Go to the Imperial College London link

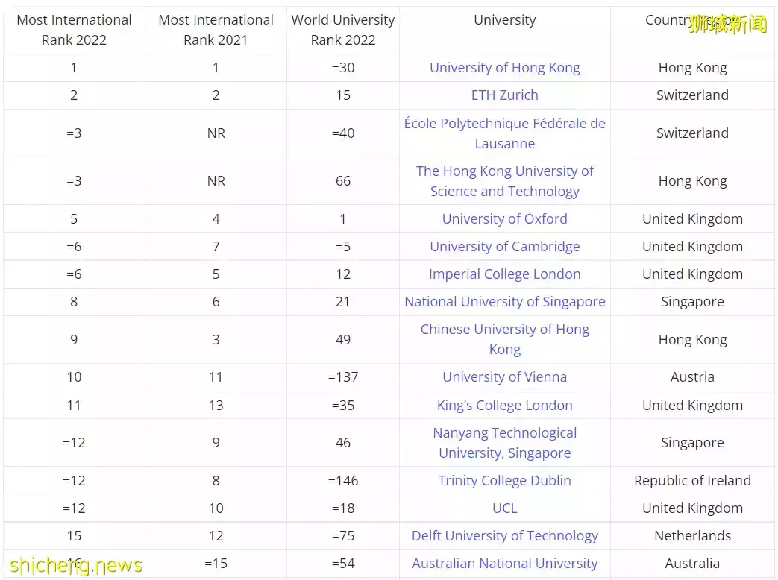coord(504,274)
